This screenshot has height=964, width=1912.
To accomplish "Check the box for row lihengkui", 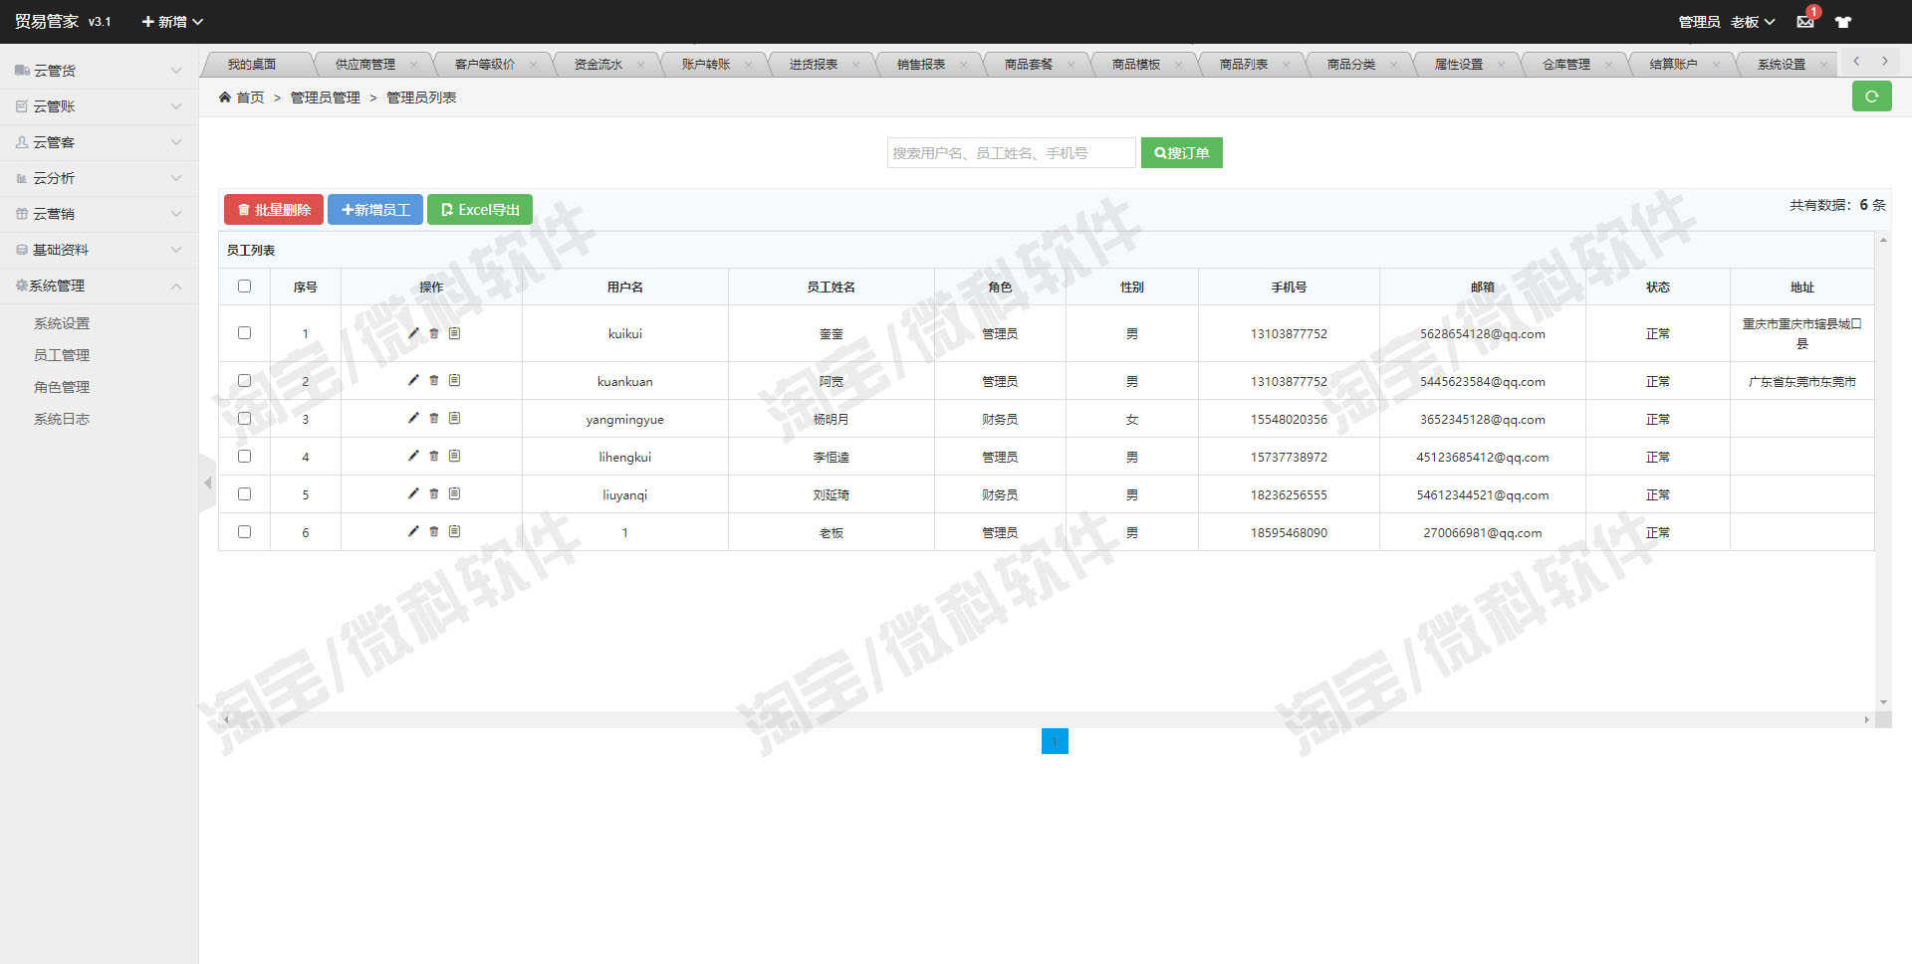I will pos(244,456).
